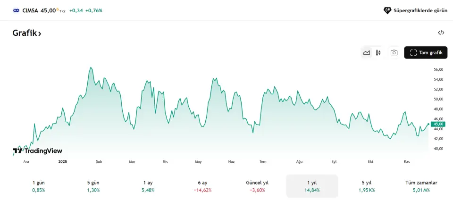This screenshot has width=453, height=201.
Task: Click the CIMSA company logo icon
Action: coord(16,10)
